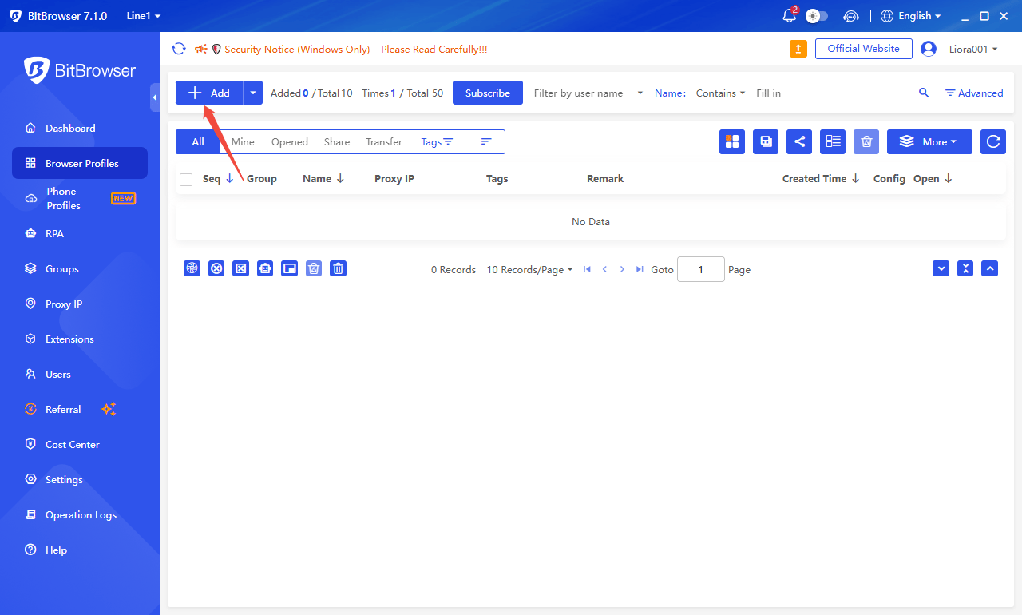Click the bottom bar browser open icon
1022x615 pixels.
192,268
